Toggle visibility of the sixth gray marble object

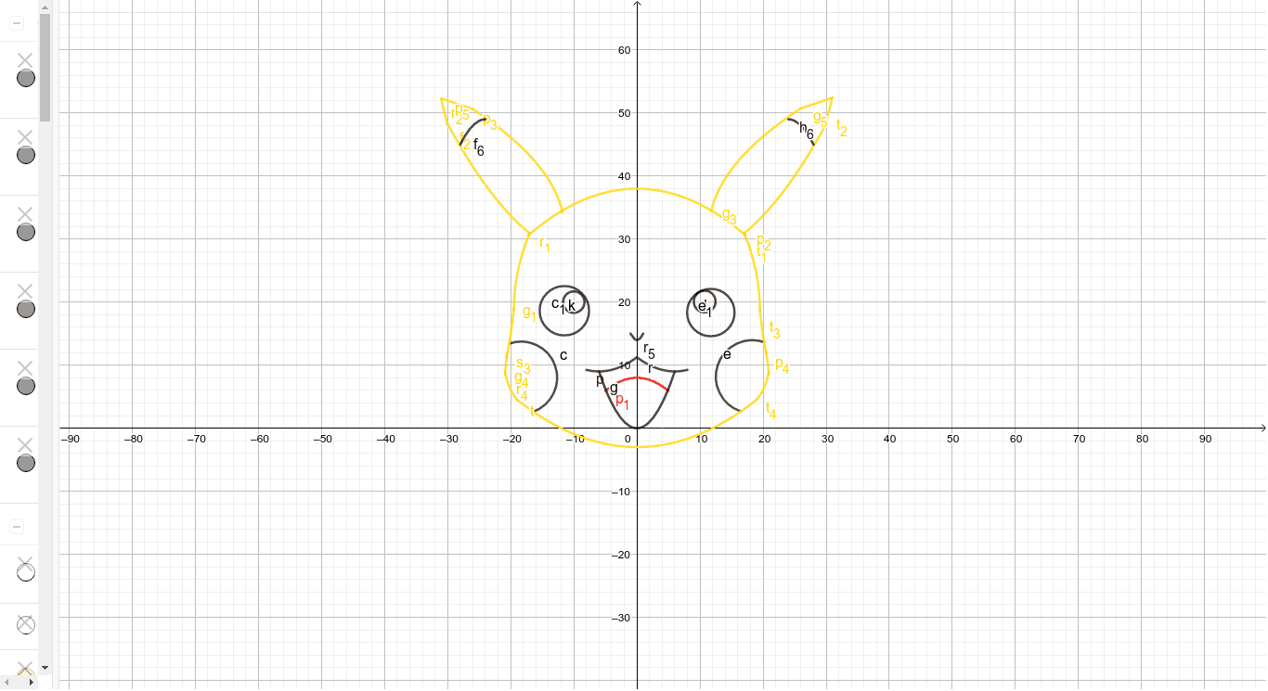[x=26, y=463]
